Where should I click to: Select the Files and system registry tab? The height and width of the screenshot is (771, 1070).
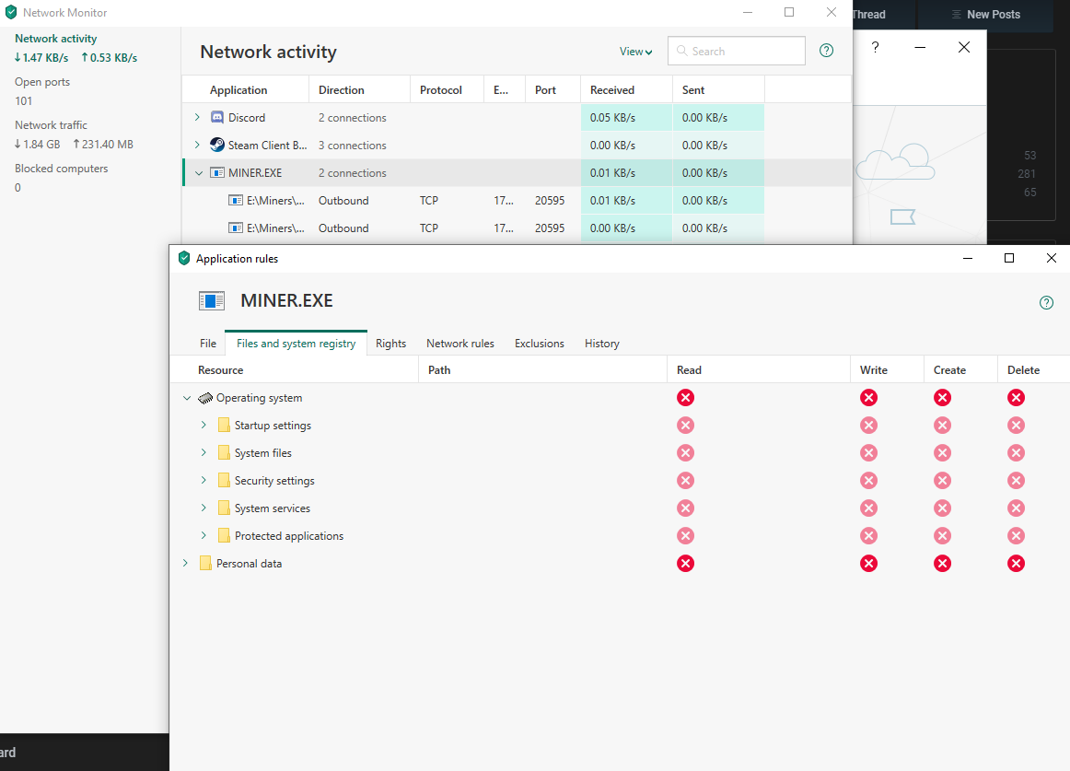(x=297, y=344)
